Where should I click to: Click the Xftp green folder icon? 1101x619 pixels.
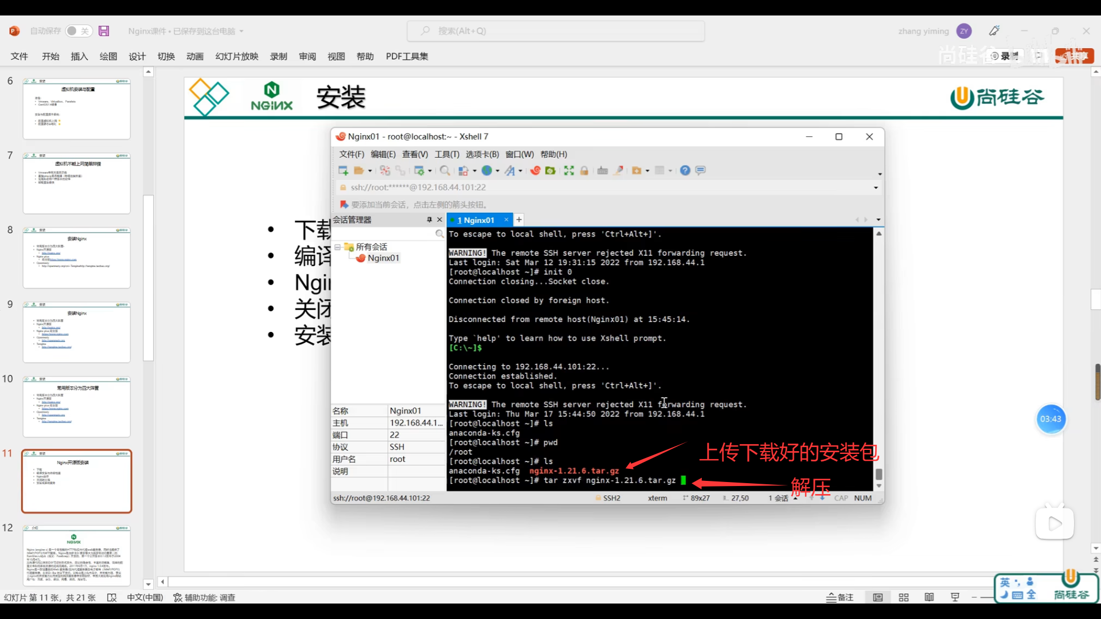point(550,170)
